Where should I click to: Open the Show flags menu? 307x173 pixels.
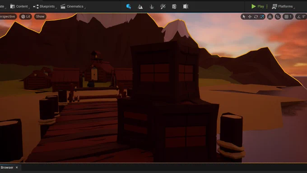coord(40,16)
